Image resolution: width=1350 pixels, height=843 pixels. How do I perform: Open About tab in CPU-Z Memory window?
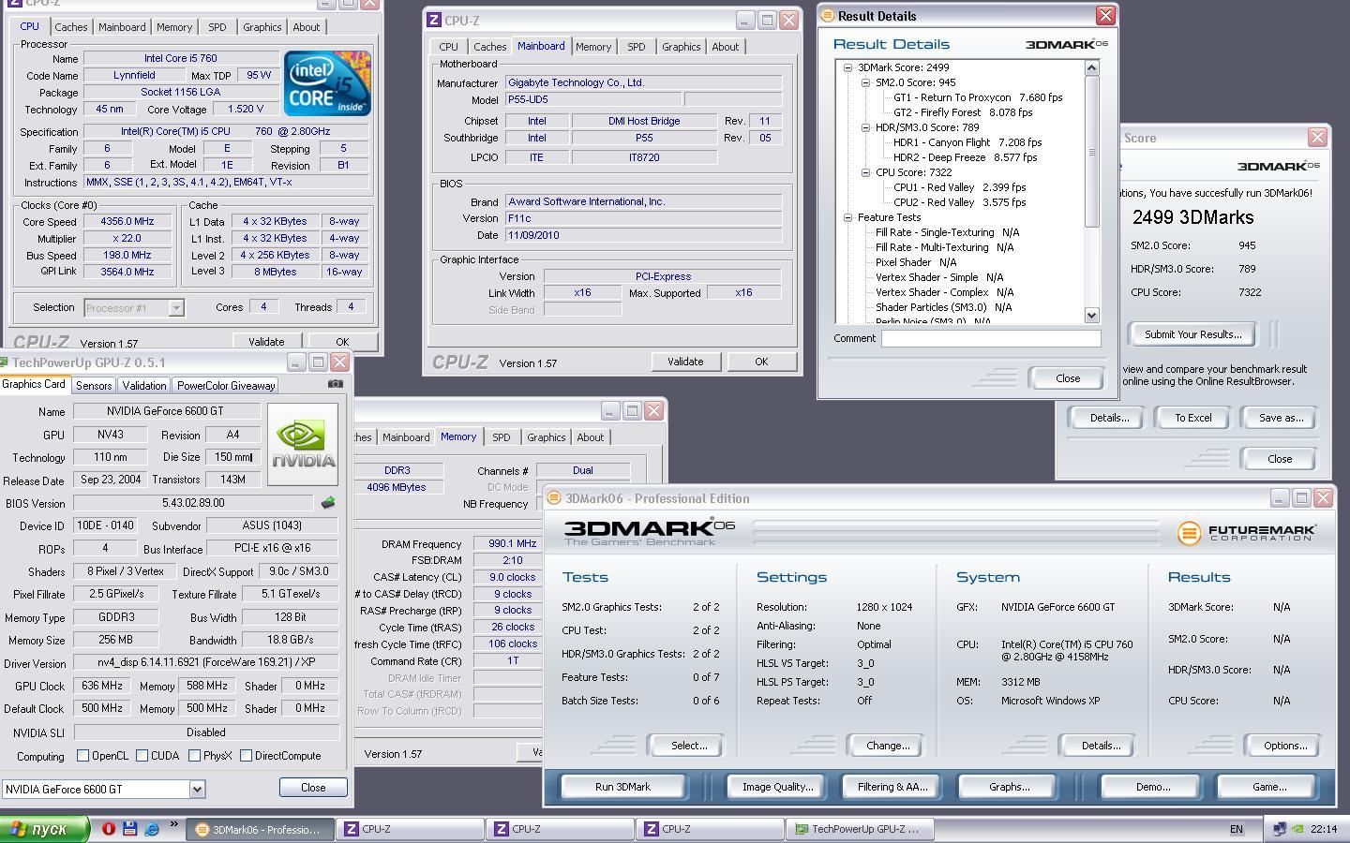point(591,437)
